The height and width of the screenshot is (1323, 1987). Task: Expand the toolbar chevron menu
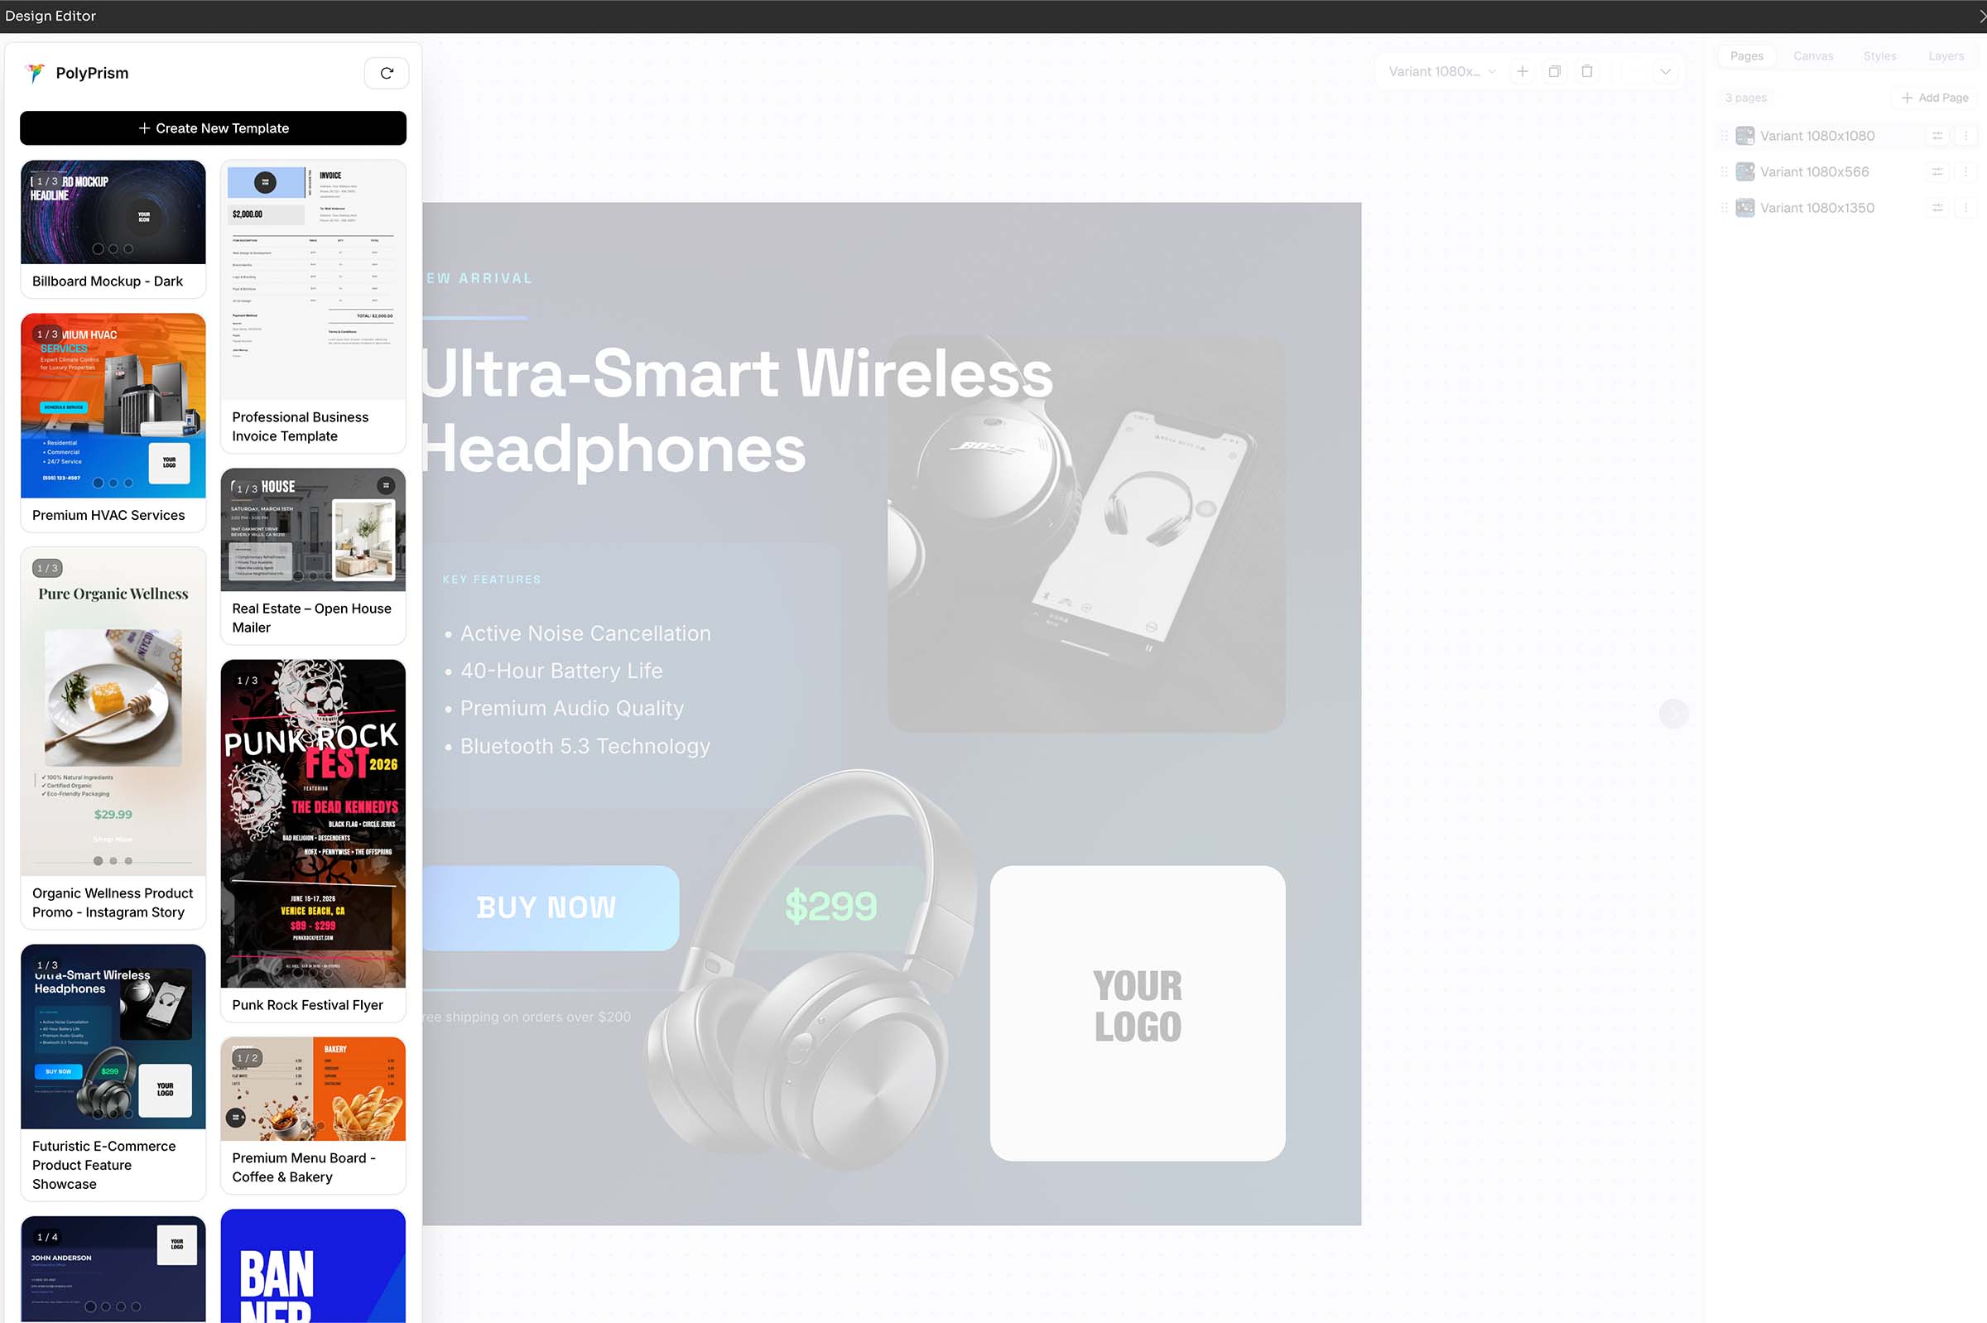[x=1665, y=72]
